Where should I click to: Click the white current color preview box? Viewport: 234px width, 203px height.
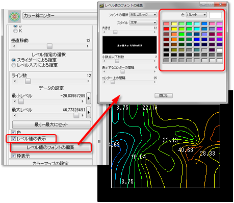coord(216,15)
